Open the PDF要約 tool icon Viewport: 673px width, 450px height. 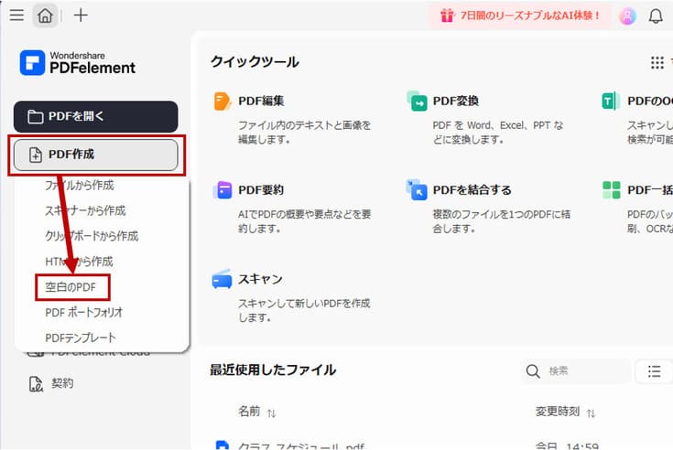223,190
